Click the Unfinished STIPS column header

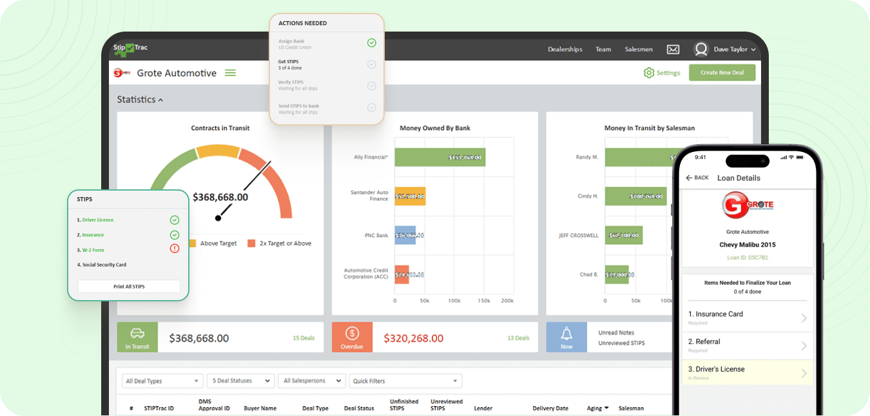[404, 405]
